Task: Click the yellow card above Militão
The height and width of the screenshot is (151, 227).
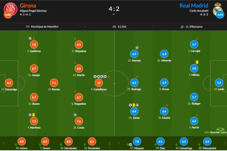Action: click(x=197, y=62)
